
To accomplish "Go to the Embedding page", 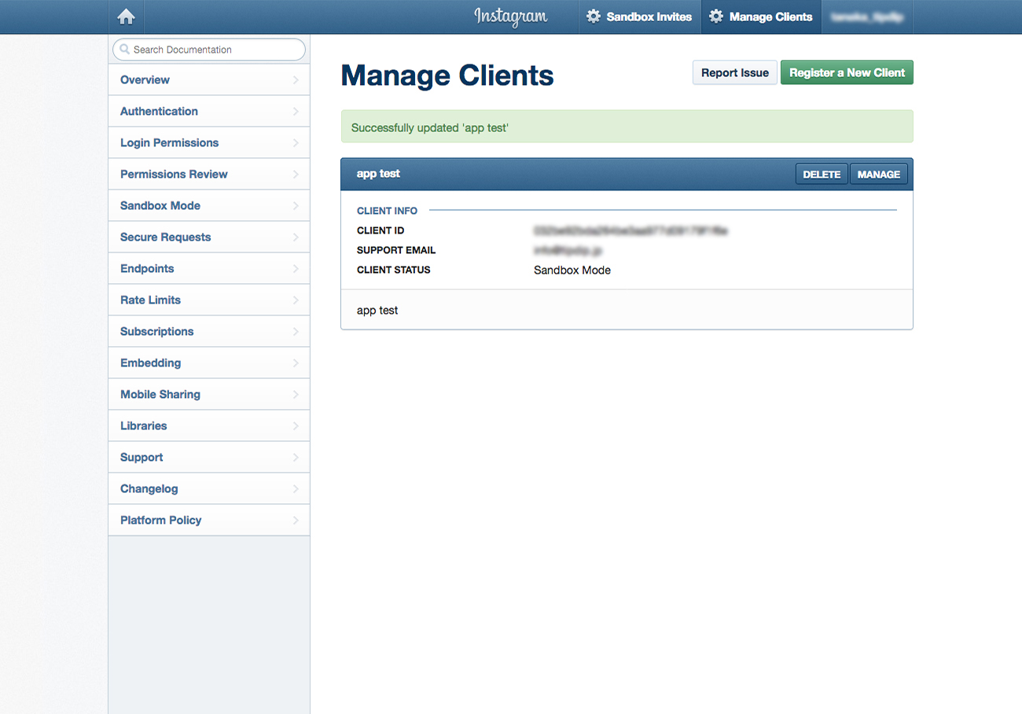I will click(x=209, y=363).
